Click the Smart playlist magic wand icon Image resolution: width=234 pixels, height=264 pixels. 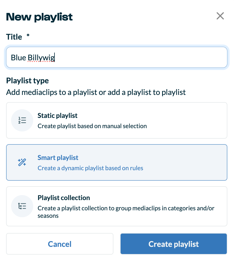coord(22,162)
